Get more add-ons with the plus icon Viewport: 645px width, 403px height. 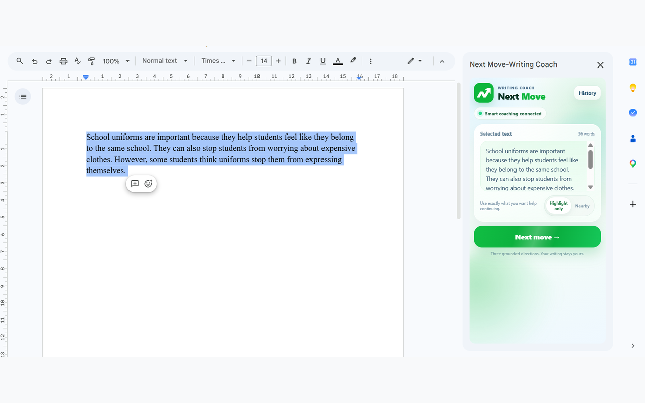[633, 204]
